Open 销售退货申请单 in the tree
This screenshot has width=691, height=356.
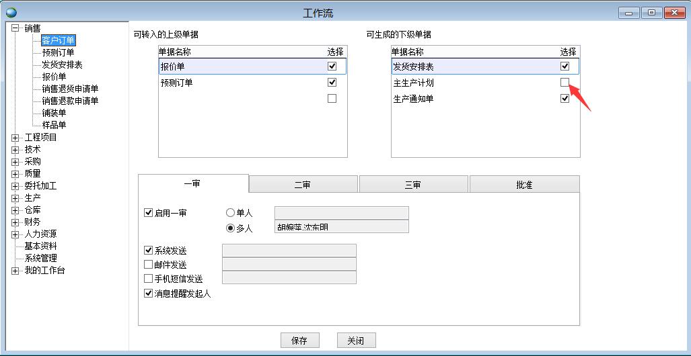click(70, 89)
